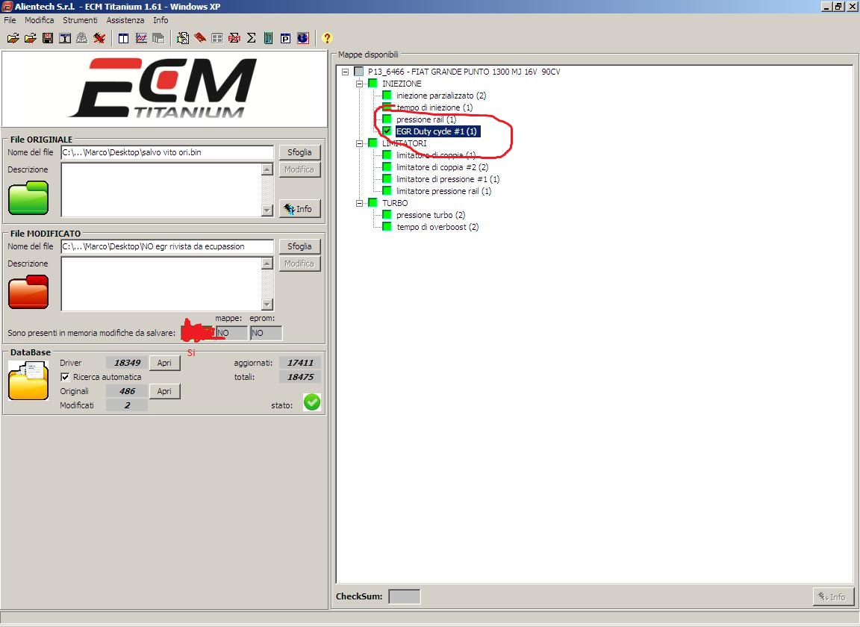Screen dimensions: 860x627
Task: Click the red folder under File MODIFICATO
Action: click(x=28, y=292)
